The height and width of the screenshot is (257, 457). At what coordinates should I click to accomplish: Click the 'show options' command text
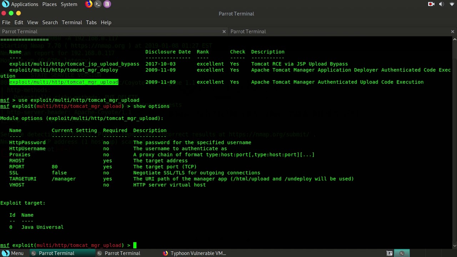coord(151,106)
